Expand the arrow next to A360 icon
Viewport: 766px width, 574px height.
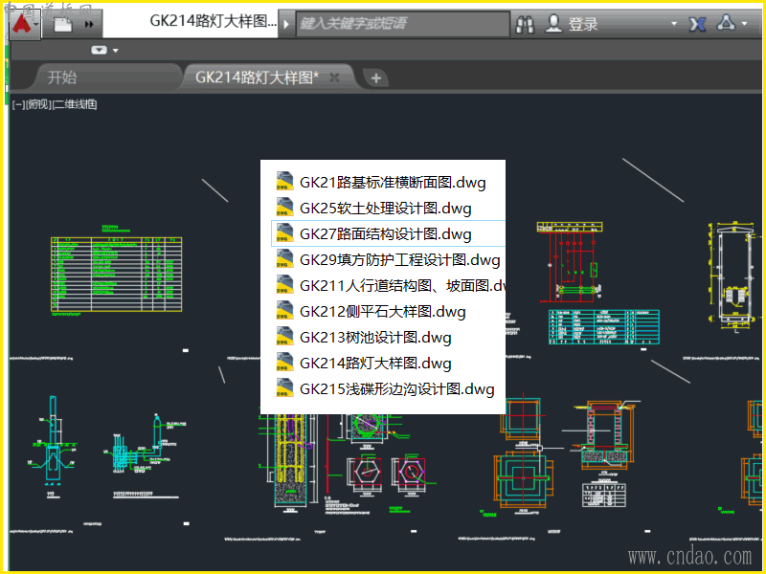(745, 23)
